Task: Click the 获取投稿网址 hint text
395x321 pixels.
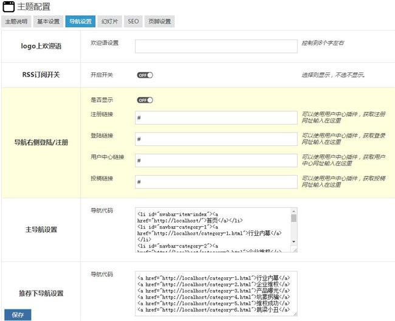Action: tap(343, 182)
